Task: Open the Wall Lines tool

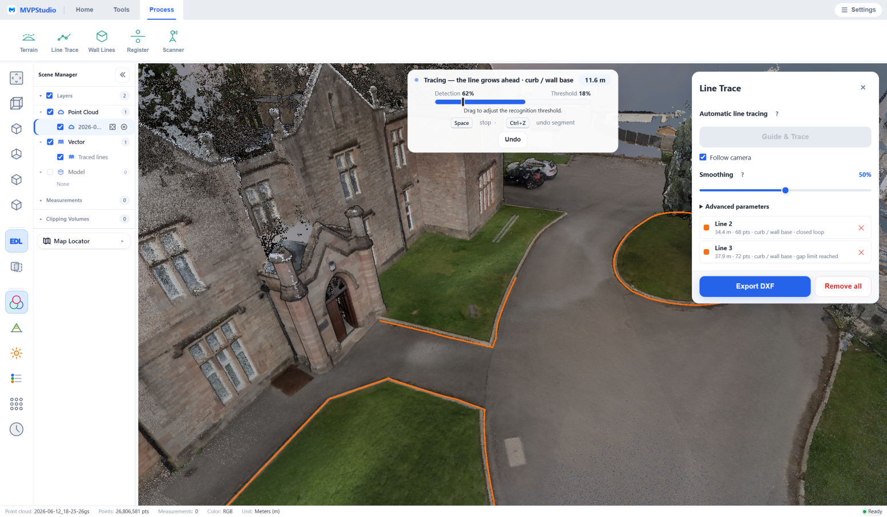Action: click(102, 42)
